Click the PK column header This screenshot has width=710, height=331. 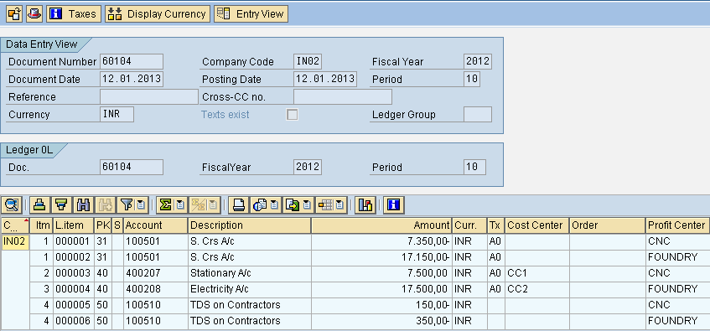[103, 225]
